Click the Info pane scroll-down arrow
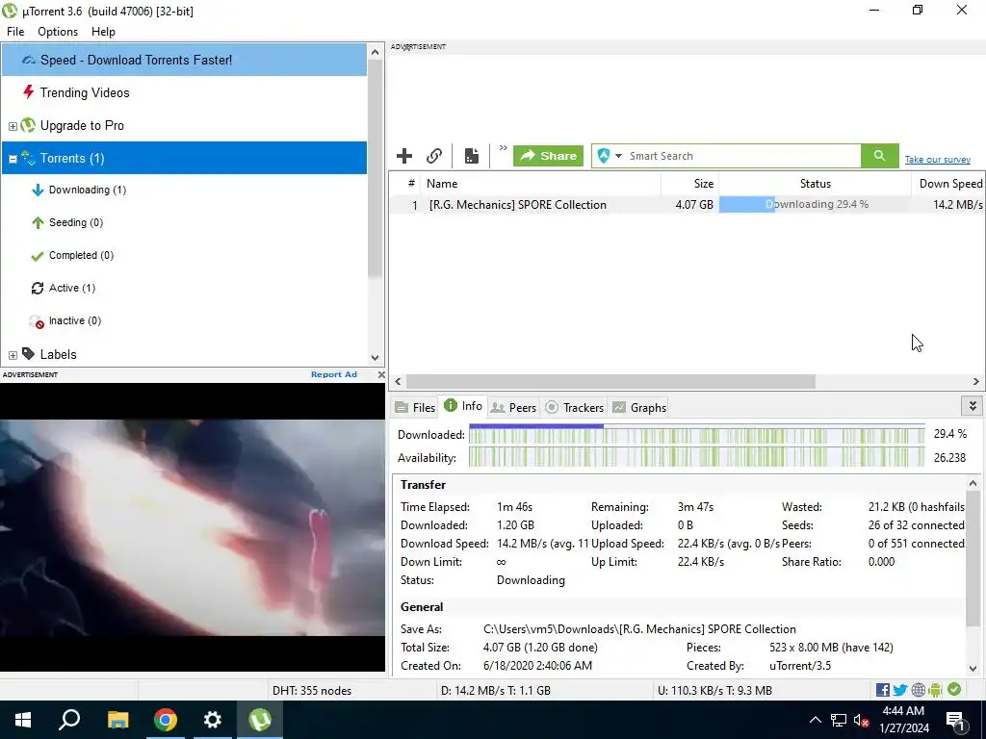The image size is (986, 739). pyautogui.click(x=973, y=669)
